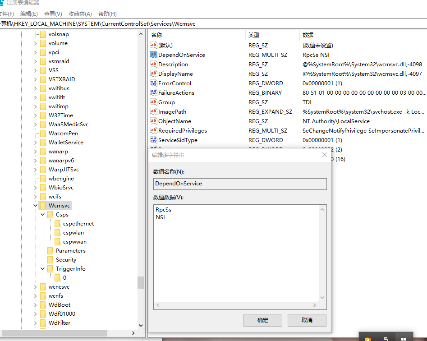
Task: Collapse the TriggerInfo subkey node
Action: click(x=43, y=269)
